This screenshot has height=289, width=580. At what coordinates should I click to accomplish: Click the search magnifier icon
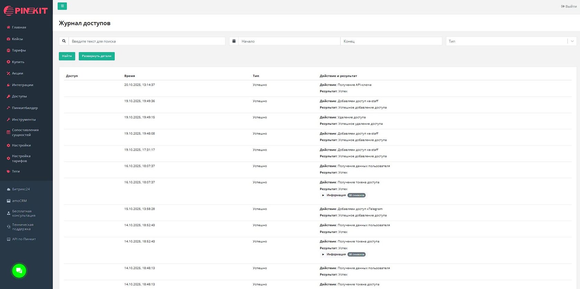[x=64, y=41]
